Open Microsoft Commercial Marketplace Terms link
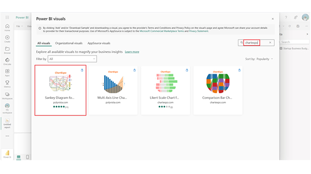Image resolution: width=311 pixels, height=174 pixels. 162,31
